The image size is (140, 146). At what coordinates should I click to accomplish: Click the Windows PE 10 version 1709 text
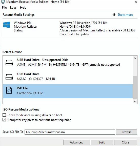click(84, 23)
